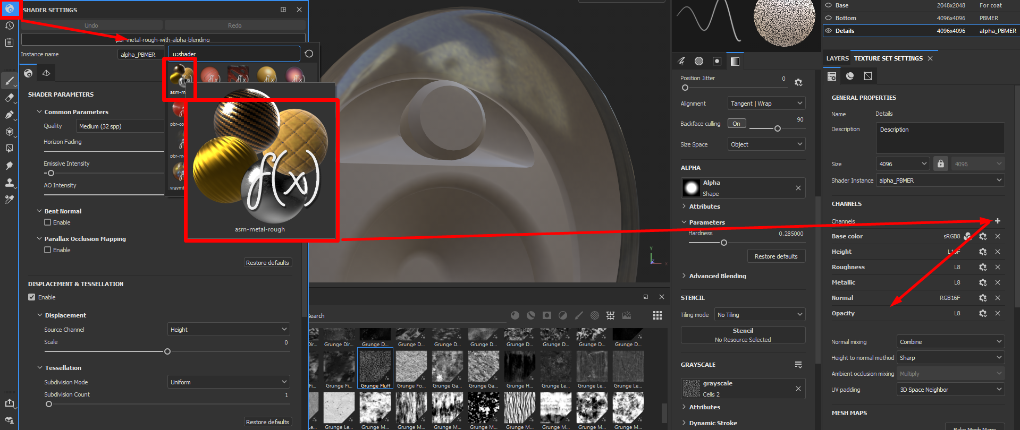Viewport: 1020px width, 430px height.
Task: Restore defaults for Displacement & Tessellation
Action: tap(267, 422)
